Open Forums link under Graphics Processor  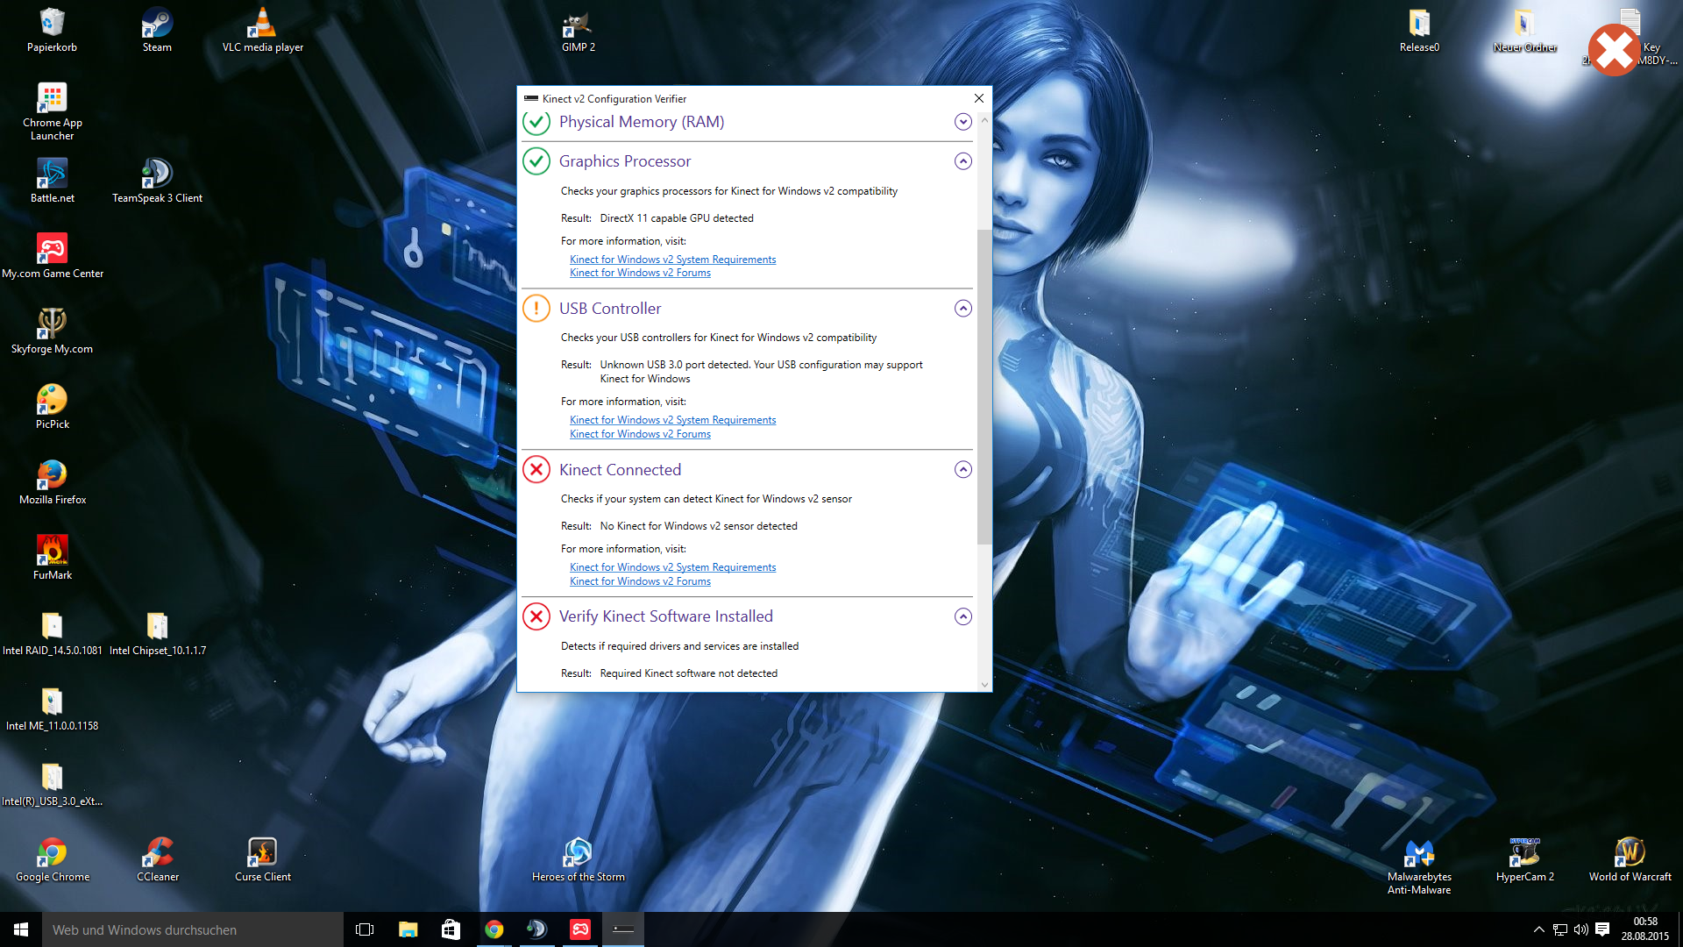pos(640,273)
